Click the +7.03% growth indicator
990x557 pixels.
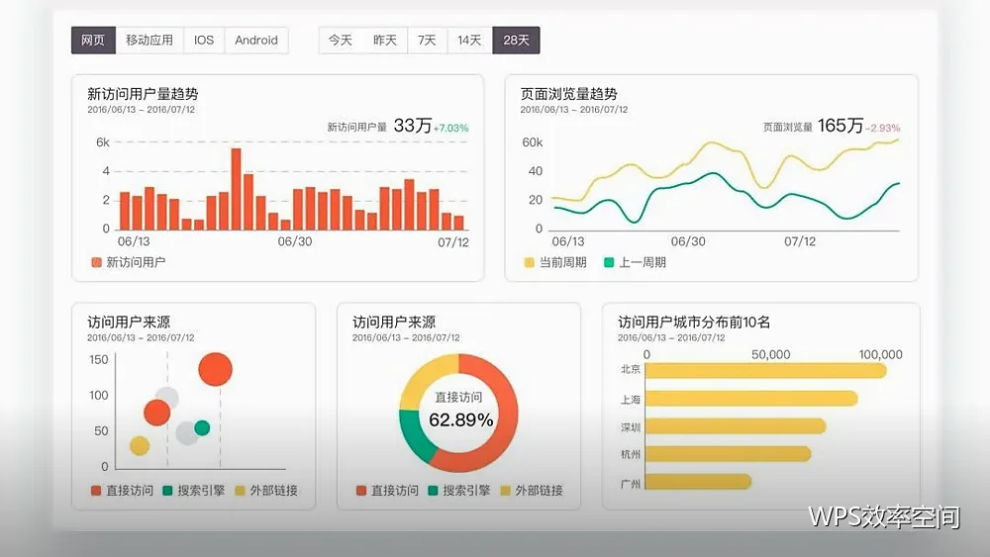click(450, 128)
